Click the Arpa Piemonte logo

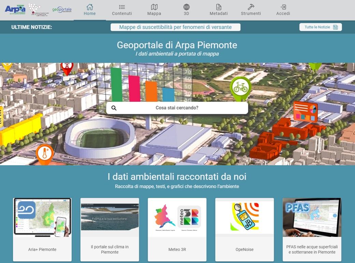tap(15, 9)
